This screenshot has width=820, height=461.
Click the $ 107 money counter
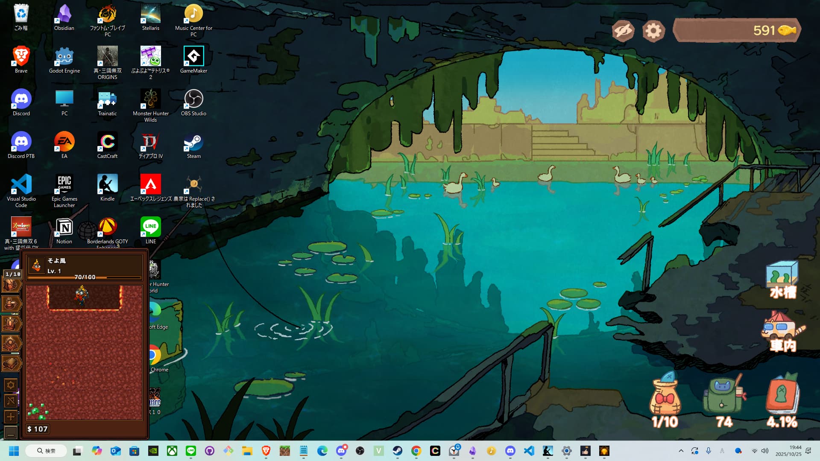click(38, 429)
